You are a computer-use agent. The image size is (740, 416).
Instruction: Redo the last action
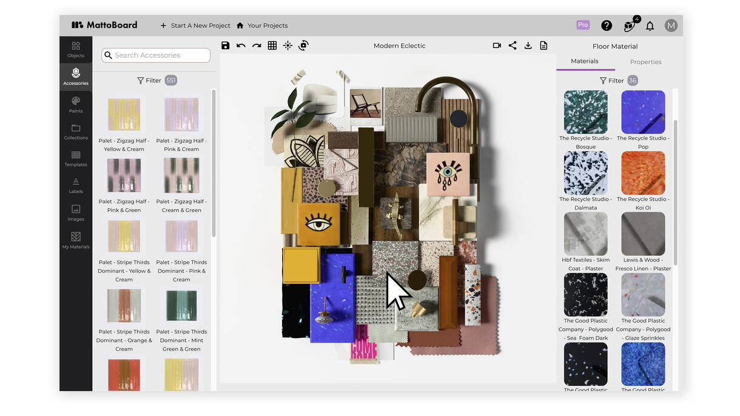tap(257, 45)
